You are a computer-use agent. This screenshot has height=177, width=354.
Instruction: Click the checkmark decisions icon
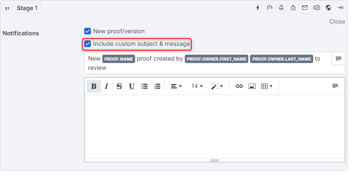(x=317, y=8)
